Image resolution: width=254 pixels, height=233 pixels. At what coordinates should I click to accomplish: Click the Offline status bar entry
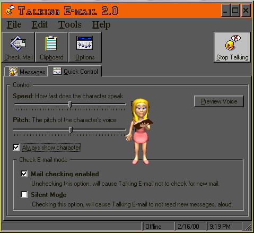point(158,227)
